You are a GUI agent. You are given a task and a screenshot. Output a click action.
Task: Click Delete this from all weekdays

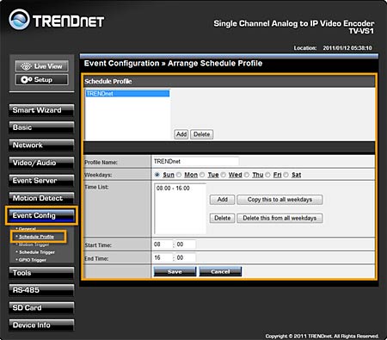[279, 218]
